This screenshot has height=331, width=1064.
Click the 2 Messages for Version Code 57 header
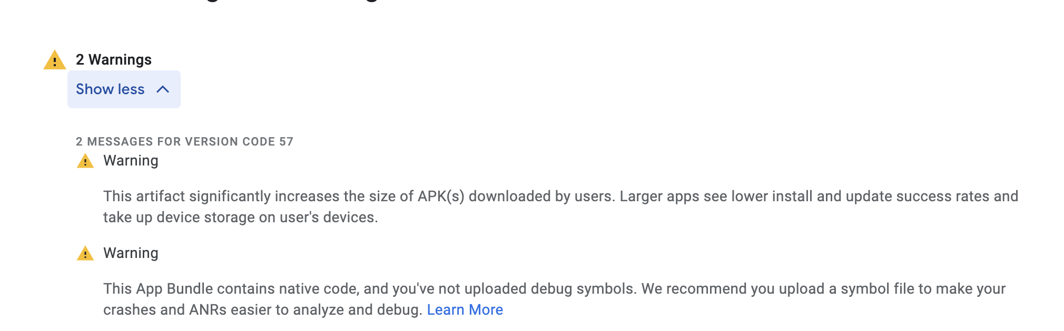coord(184,142)
